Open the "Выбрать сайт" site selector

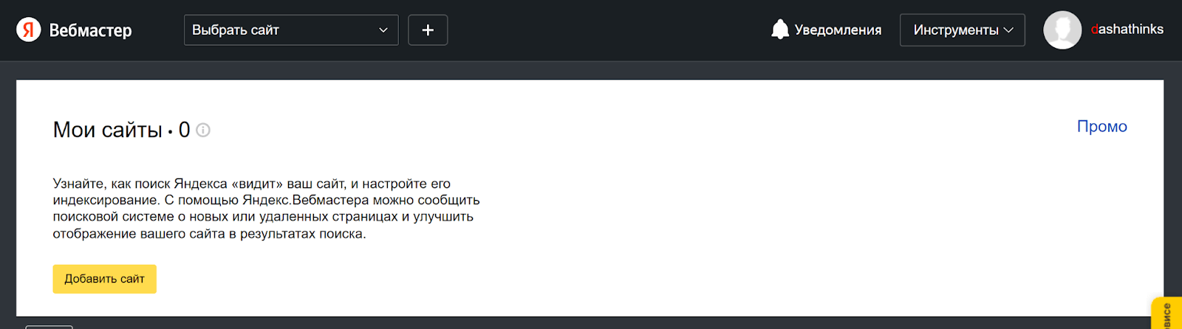[x=291, y=30]
